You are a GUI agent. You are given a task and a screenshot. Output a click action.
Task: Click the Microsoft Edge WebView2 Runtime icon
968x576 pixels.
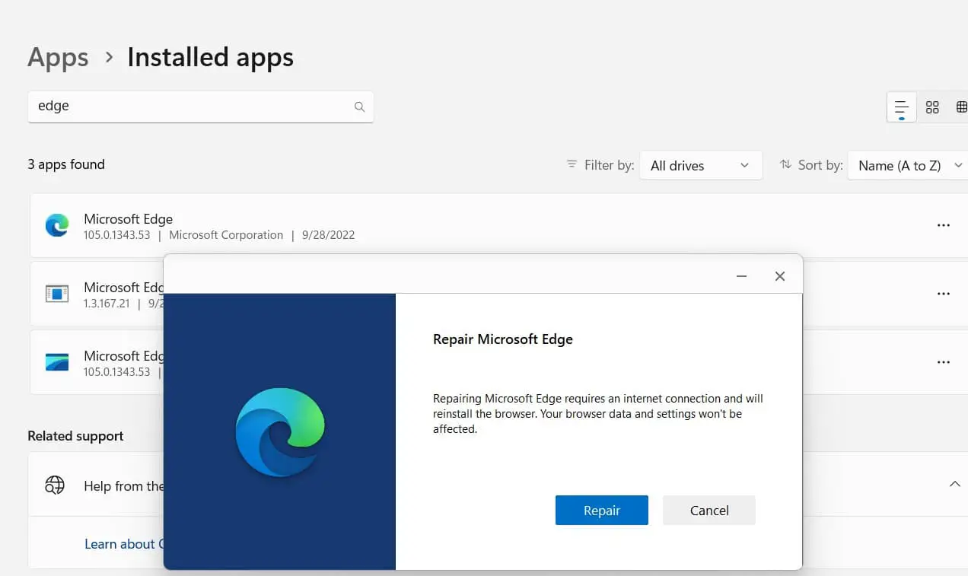pos(57,362)
